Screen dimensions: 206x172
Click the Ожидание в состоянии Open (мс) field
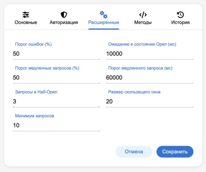click(x=150, y=54)
